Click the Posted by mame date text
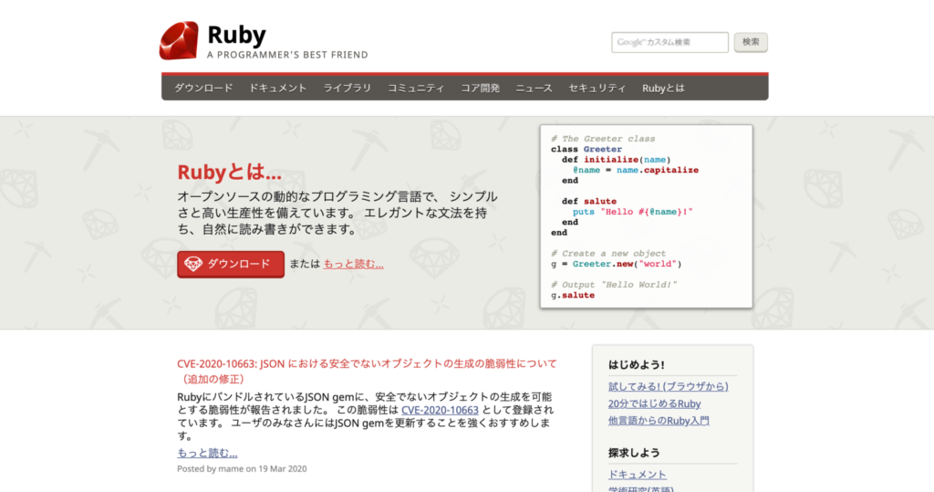The image size is (934, 492). 242,469
